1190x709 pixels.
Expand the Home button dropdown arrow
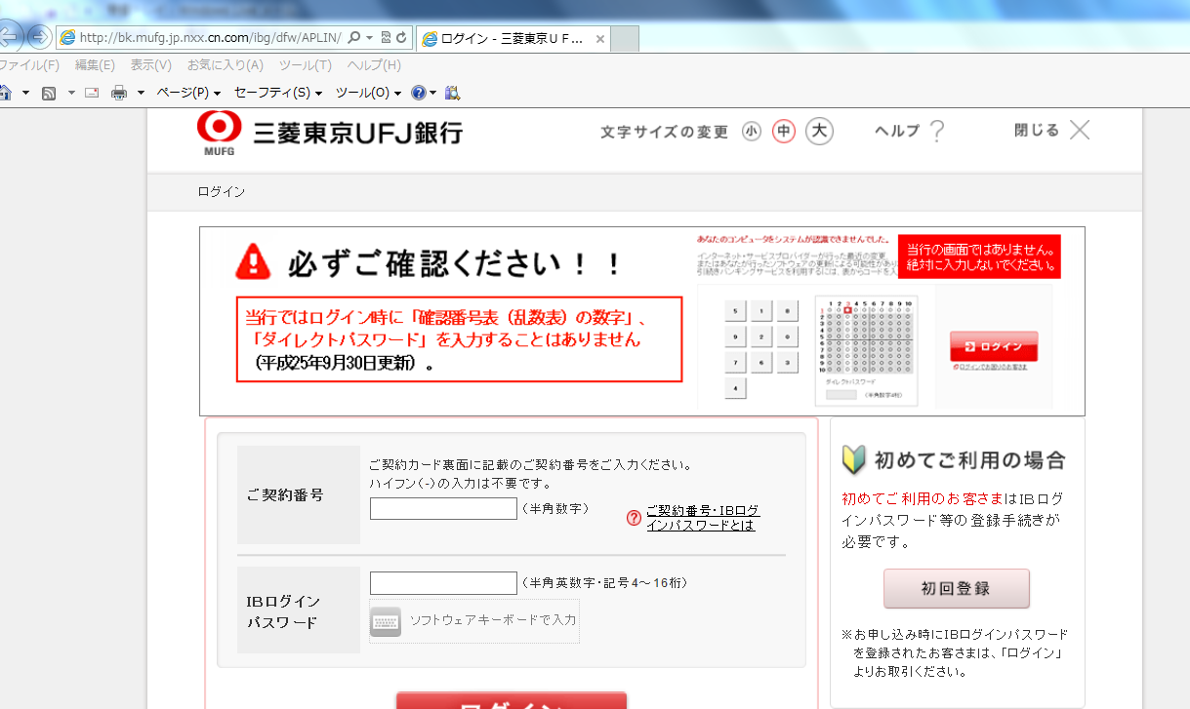click(25, 94)
